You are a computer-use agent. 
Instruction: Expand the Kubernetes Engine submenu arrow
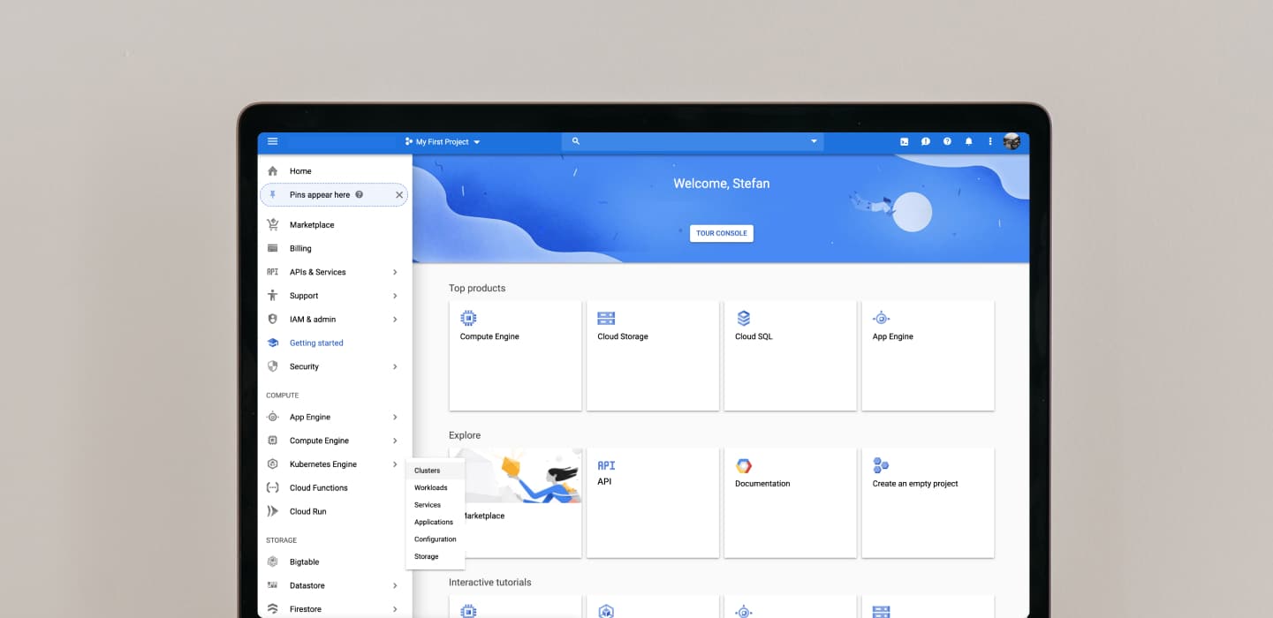(x=395, y=464)
